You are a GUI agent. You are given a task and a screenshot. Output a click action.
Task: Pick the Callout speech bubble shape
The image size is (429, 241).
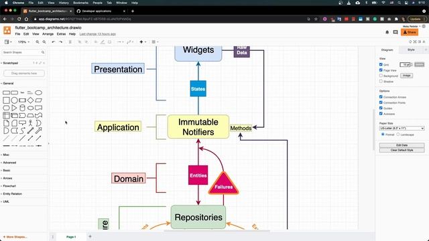[22, 123]
